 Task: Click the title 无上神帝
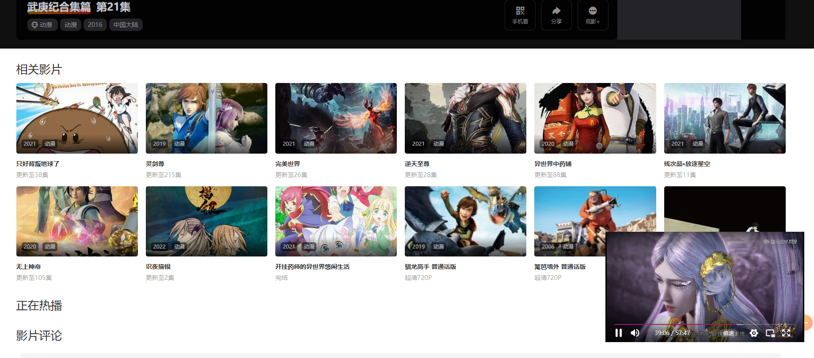click(29, 267)
